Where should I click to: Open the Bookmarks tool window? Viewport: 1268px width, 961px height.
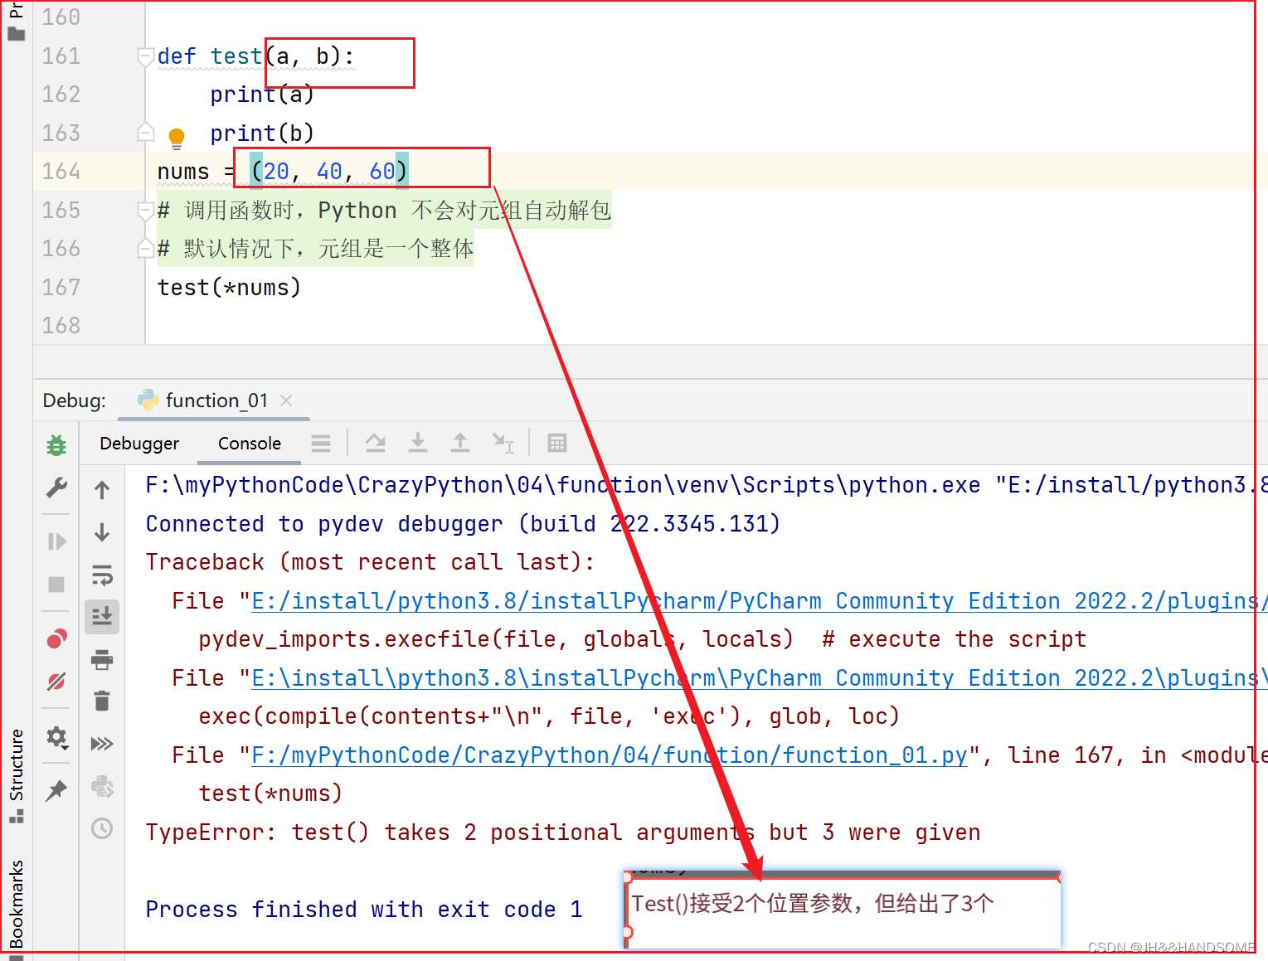(17, 905)
